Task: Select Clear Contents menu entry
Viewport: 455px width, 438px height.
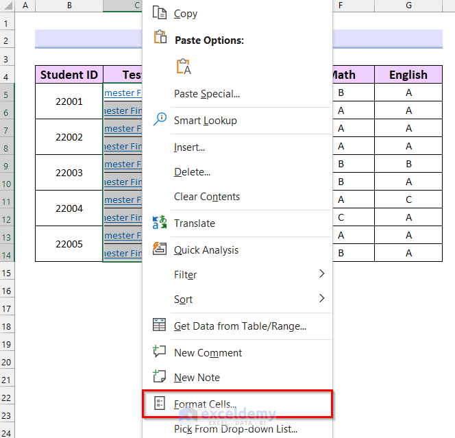Action: [207, 197]
